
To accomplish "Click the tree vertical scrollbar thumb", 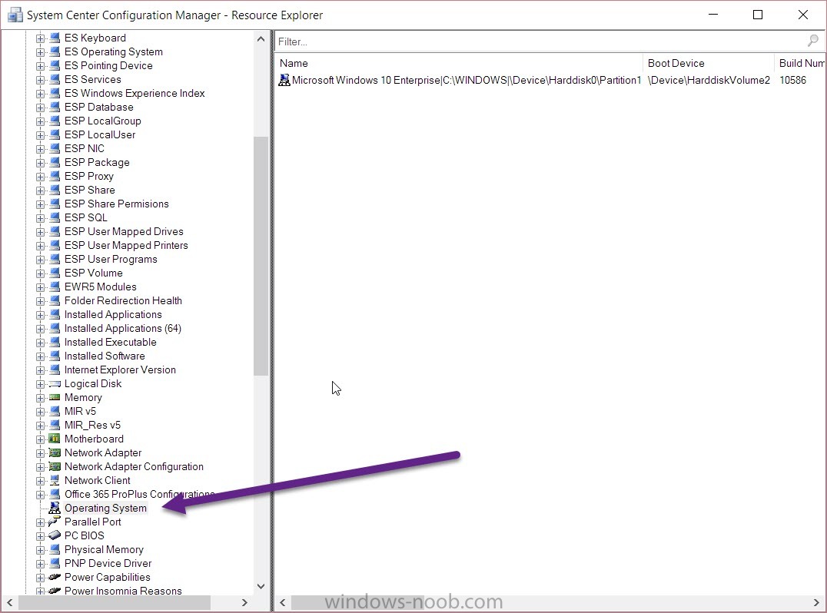I will [x=261, y=256].
